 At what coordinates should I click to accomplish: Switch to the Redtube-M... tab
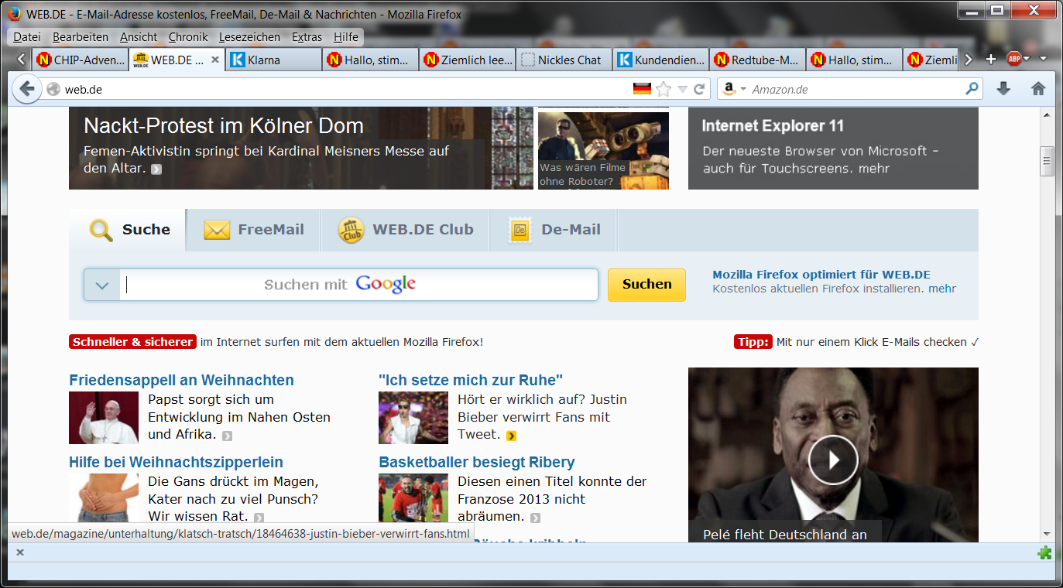tap(757, 60)
